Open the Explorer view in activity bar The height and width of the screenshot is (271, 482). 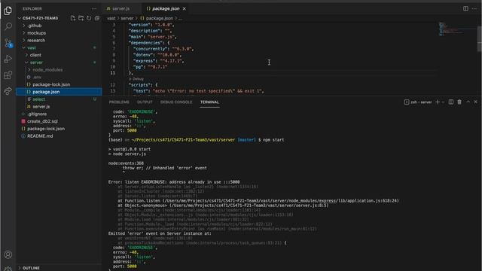pyautogui.click(x=8, y=11)
